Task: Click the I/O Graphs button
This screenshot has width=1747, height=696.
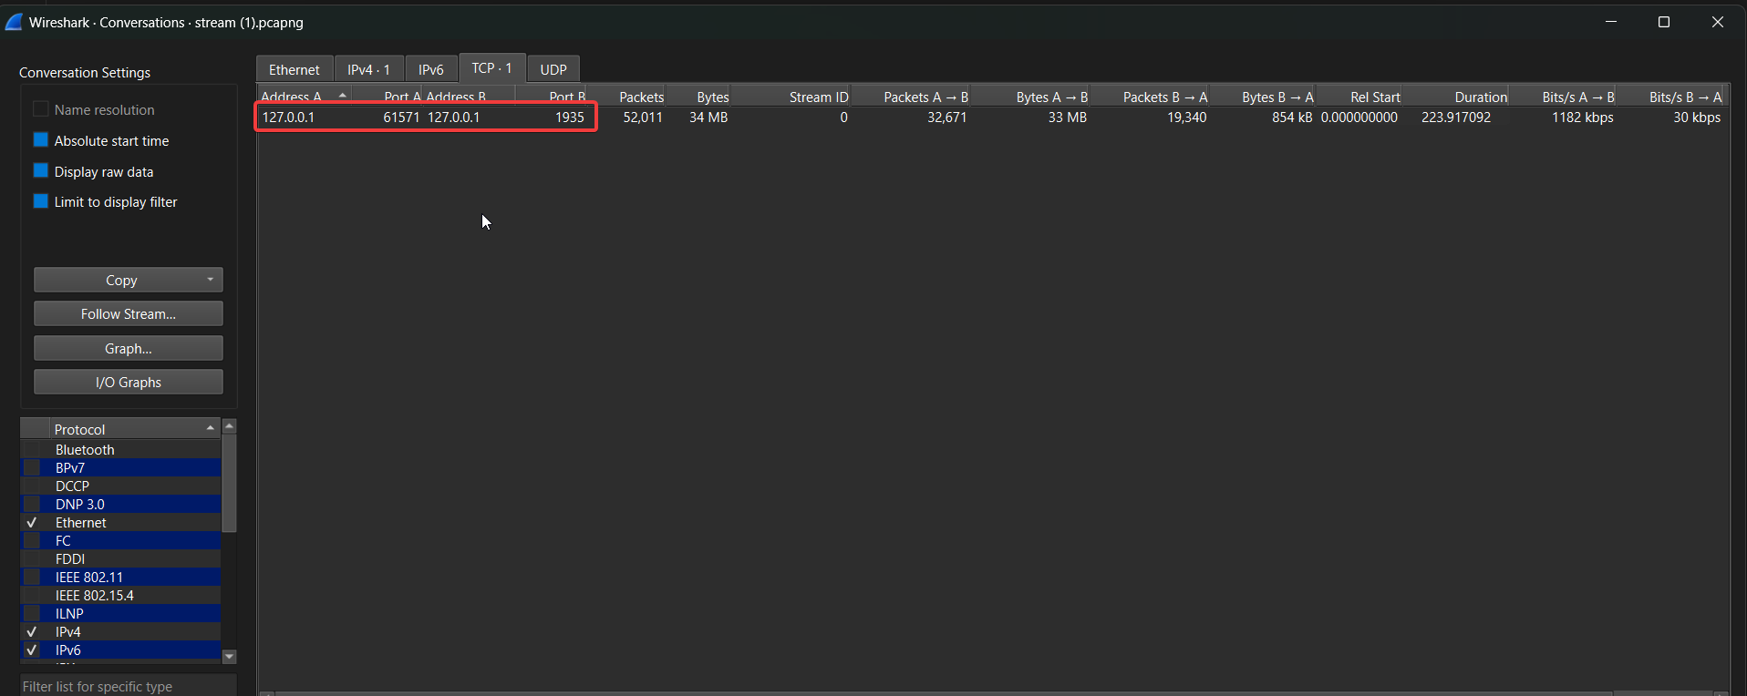Action: point(129,382)
